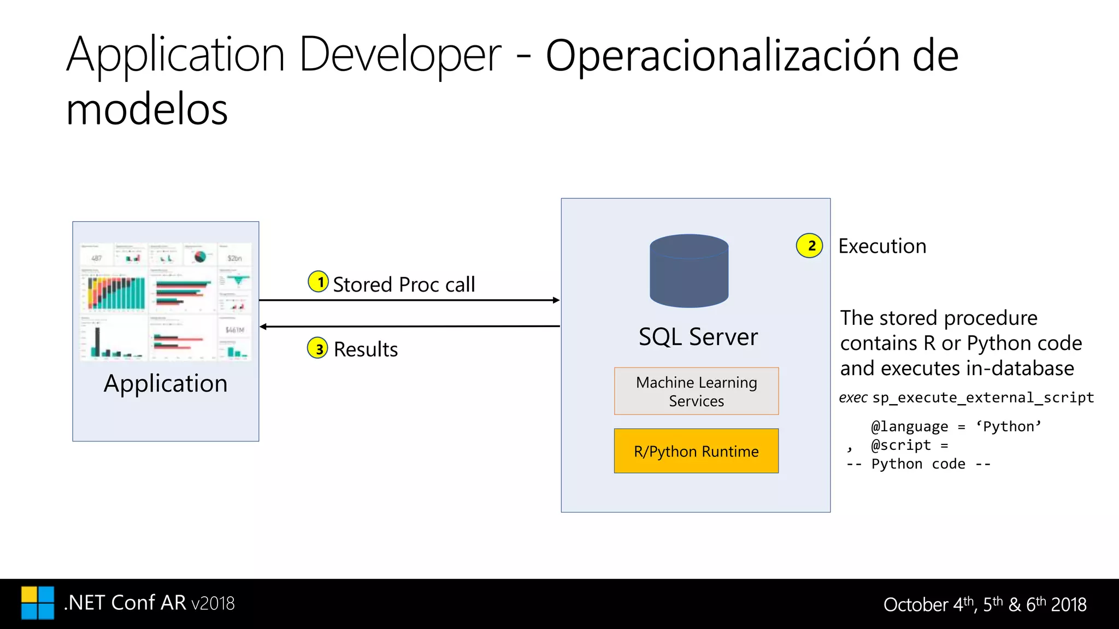The height and width of the screenshot is (629, 1119).
Task: Click the SQL Server database cylinder icon
Action: [689, 271]
